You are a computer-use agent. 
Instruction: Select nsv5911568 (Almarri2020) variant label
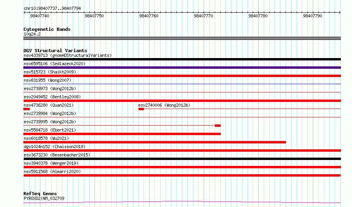click(52, 171)
